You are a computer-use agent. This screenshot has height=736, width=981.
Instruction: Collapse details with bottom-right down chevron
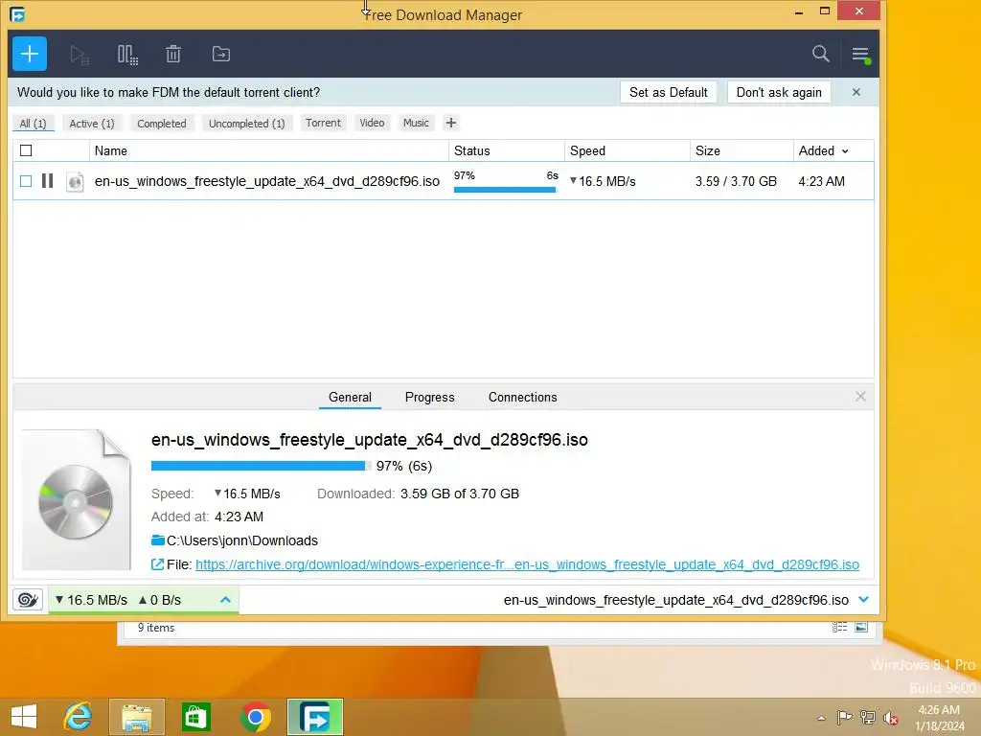[864, 600]
